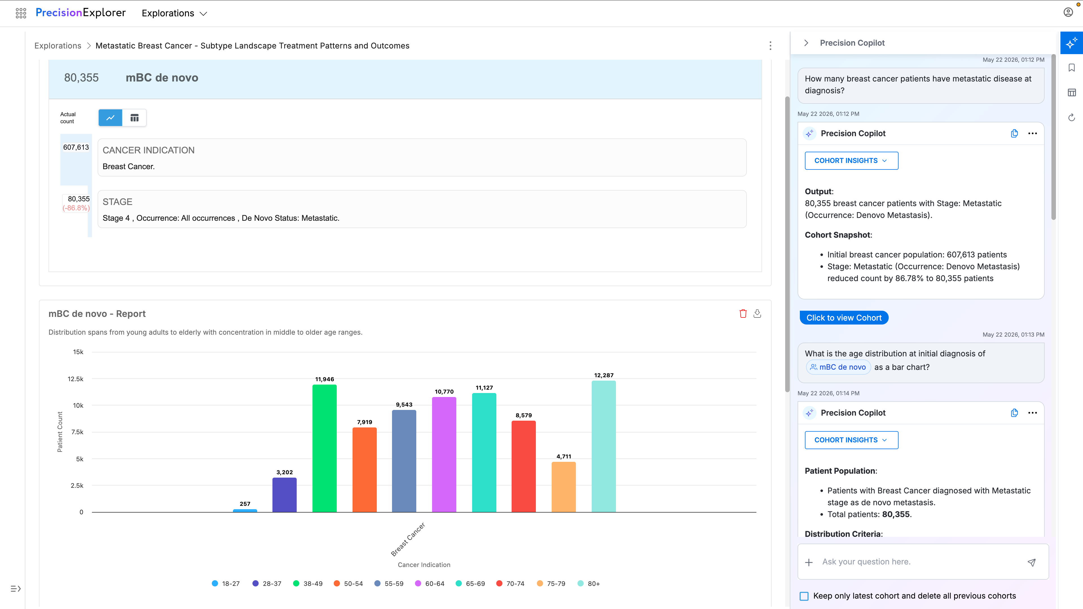
Task: Click the 607,613 funnel count
Action: [x=76, y=147]
